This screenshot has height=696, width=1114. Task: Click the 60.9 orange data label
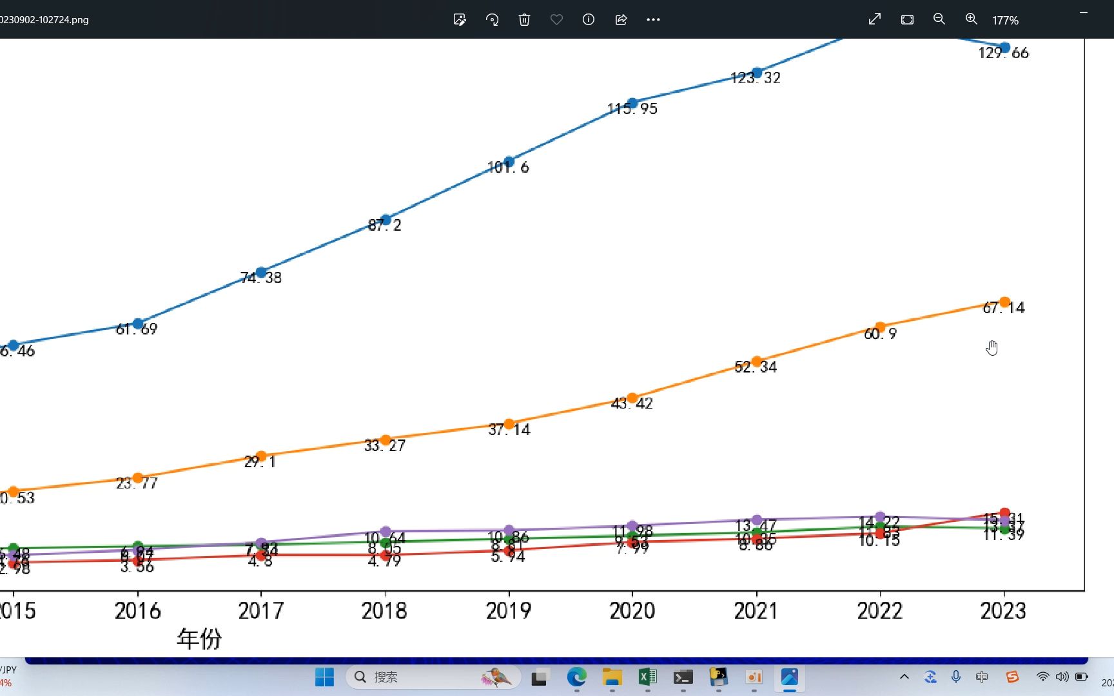click(x=880, y=334)
